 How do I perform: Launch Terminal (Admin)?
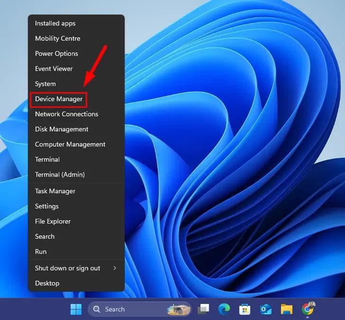(x=76, y=175)
